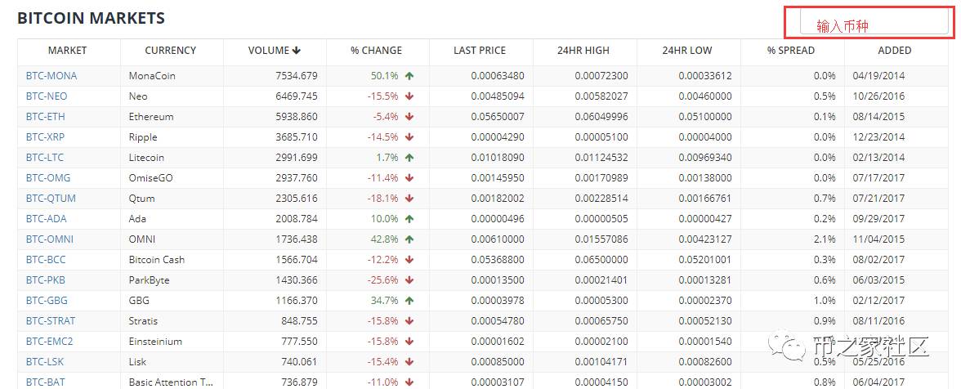The image size is (961, 389).
Task: Sort by the LAST PRICE column header
Action: 480,50
